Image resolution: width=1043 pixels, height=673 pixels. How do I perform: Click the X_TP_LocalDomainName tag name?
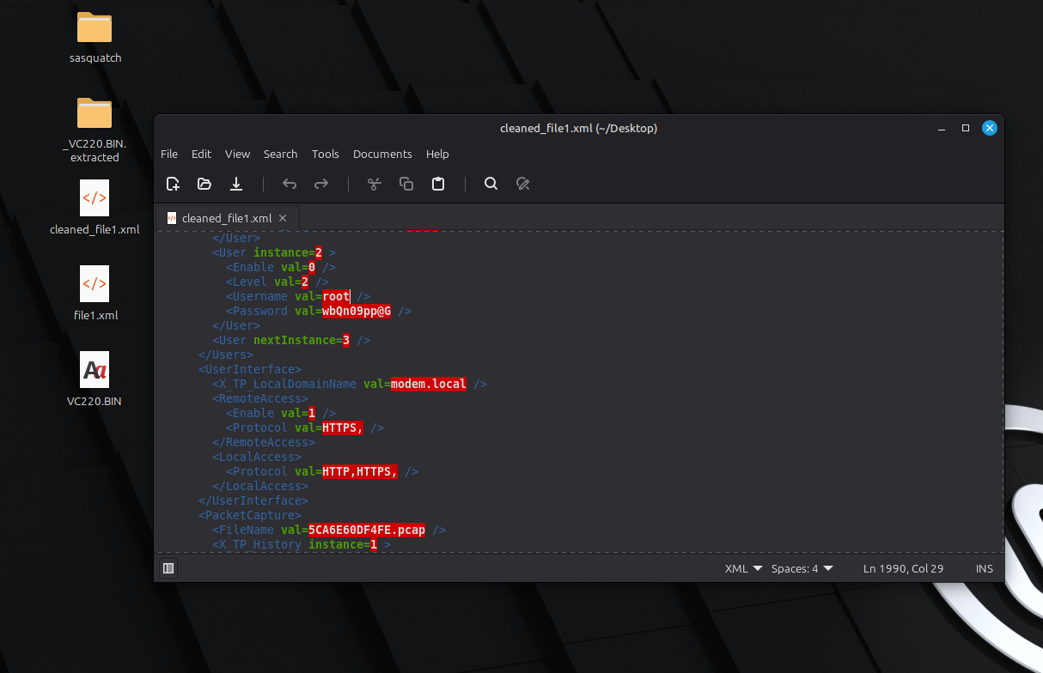(288, 384)
